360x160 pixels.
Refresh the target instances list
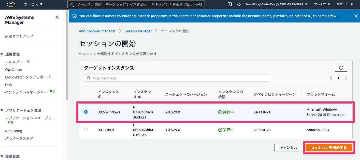click(x=341, y=68)
